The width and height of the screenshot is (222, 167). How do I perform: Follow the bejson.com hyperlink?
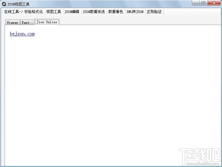point(22,34)
